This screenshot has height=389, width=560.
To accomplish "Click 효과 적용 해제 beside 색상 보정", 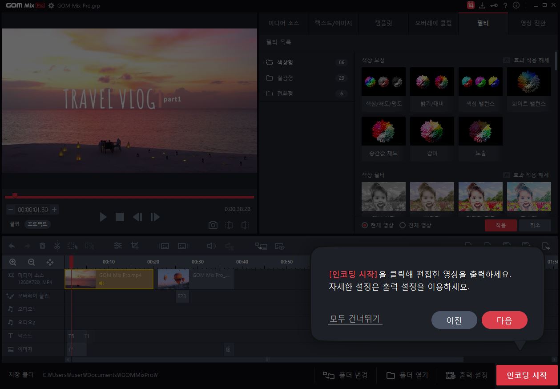I will 527,60.
